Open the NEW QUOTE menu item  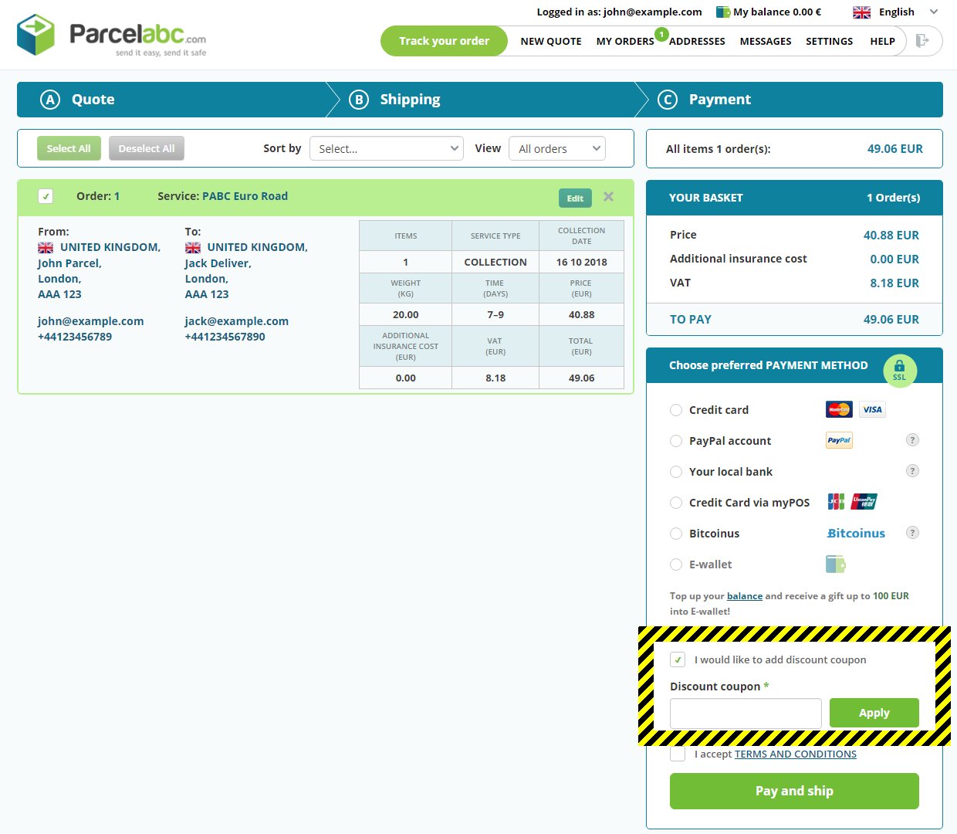[551, 41]
